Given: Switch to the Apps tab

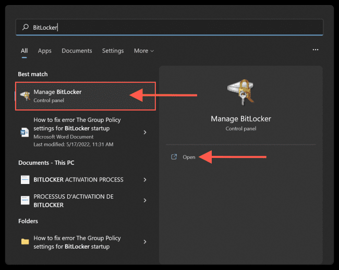Looking at the screenshot, I should (45, 51).
